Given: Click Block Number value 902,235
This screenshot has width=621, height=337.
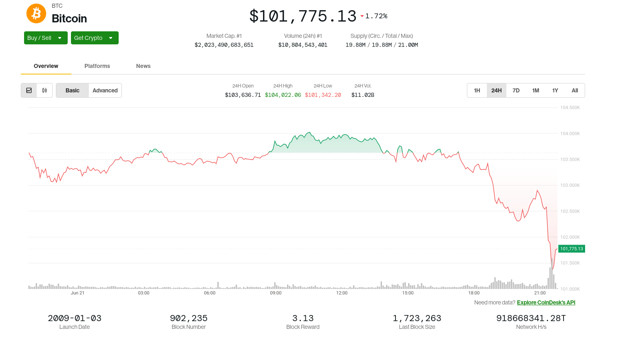Looking at the screenshot, I should pyautogui.click(x=189, y=318).
